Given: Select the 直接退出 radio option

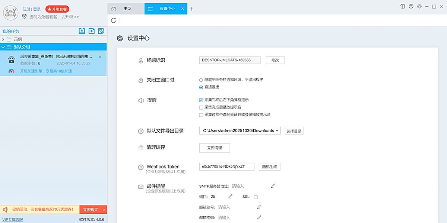Looking at the screenshot, I should click(201, 87).
